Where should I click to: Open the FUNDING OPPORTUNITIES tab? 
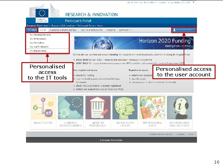tap(63, 30)
